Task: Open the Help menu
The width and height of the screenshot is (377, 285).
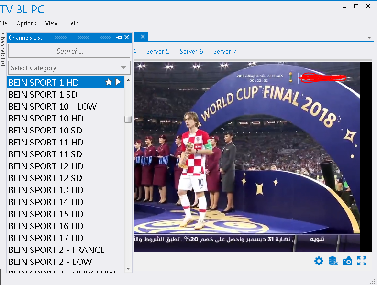Action: [72, 23]
